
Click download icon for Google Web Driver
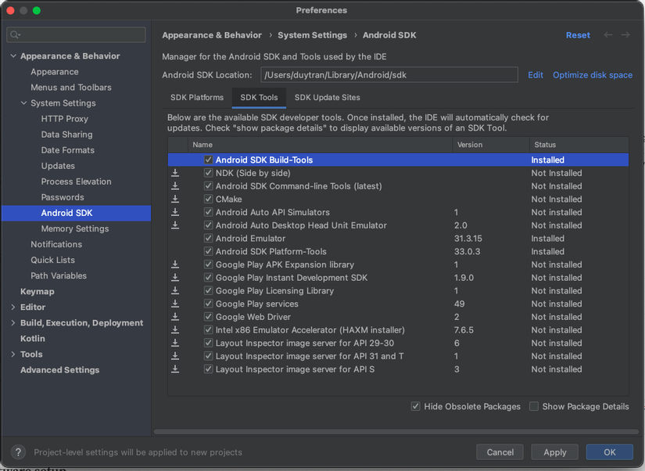pyautogui.click(x=176, y=317)
